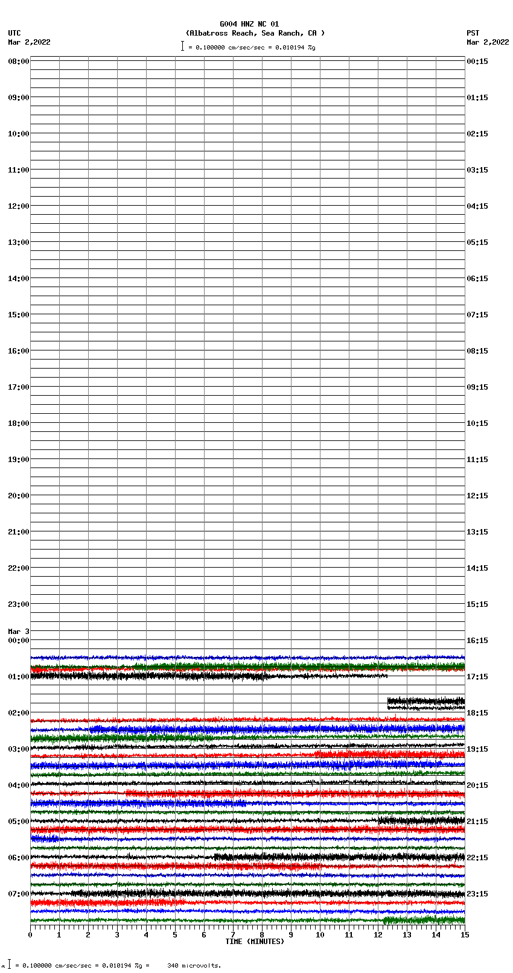Click the TIME (MINUTES) axis label

pyautogui.click(x=255, y=942)
